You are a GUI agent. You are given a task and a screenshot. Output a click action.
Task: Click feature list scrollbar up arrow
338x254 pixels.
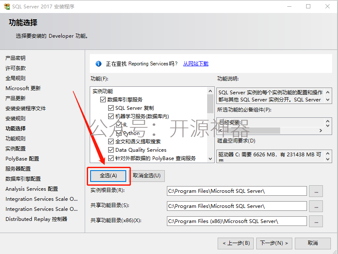(211, 91)
